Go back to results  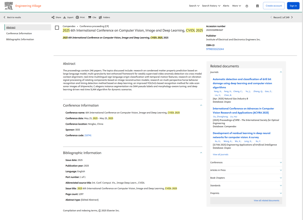(12, 17)
